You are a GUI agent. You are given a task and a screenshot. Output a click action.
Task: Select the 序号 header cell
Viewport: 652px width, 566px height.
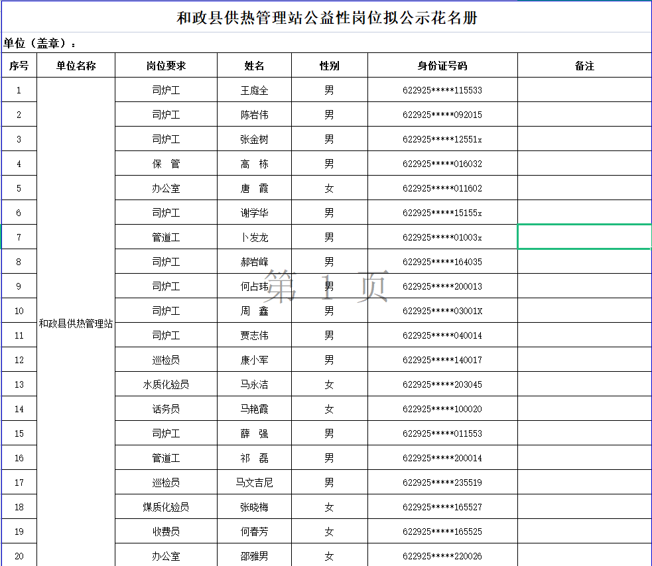coord(19,65)
